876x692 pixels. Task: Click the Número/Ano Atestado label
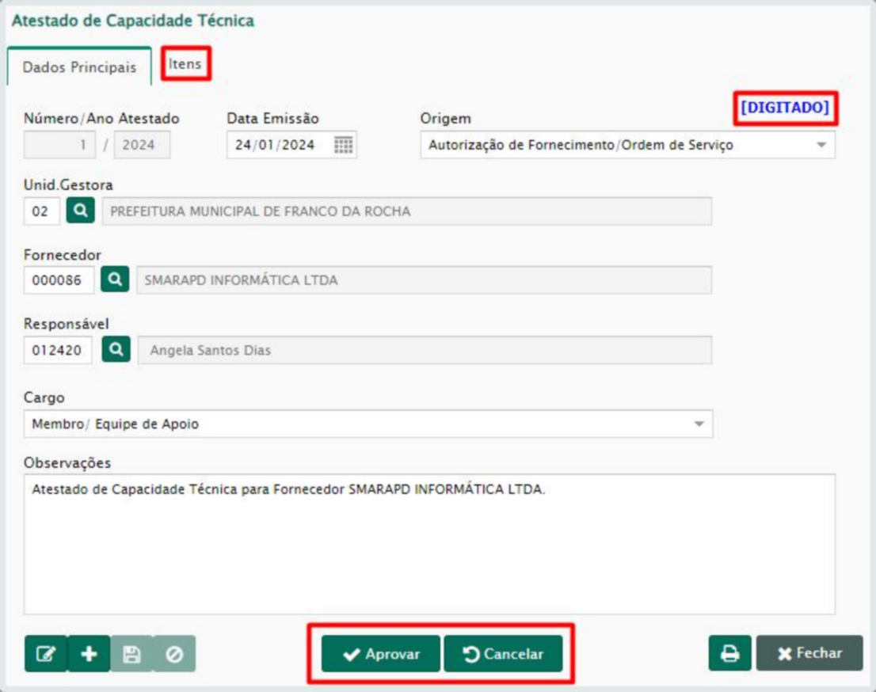tap(101, 119)
